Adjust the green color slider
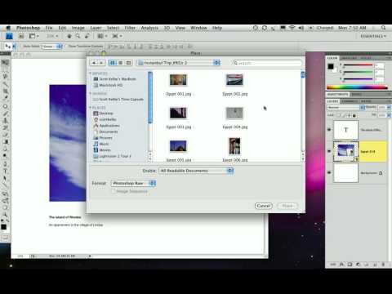This screenshot has height=294, width=392. (x=358, y=72)
